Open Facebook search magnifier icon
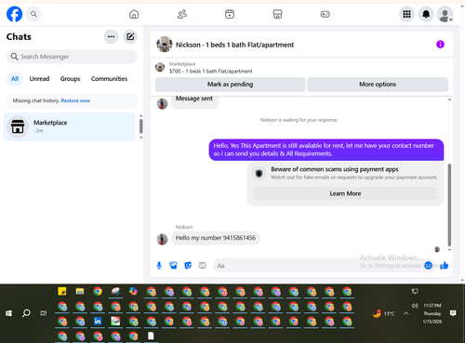The height and width of the screenshot is (343, 465). tap(33, 14)
